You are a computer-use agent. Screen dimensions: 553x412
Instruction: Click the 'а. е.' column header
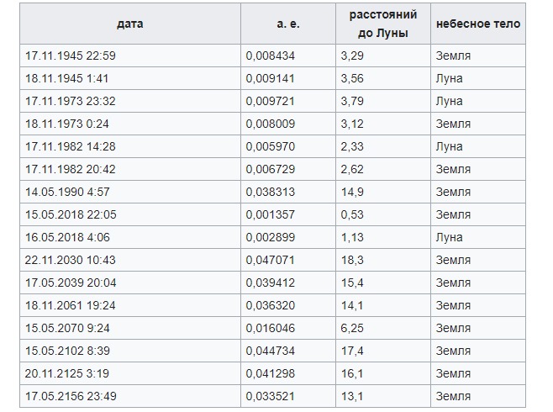(288, 24)
